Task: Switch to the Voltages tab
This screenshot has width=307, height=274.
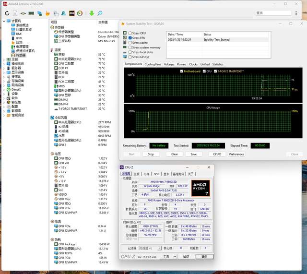Action: coord(169,64)
